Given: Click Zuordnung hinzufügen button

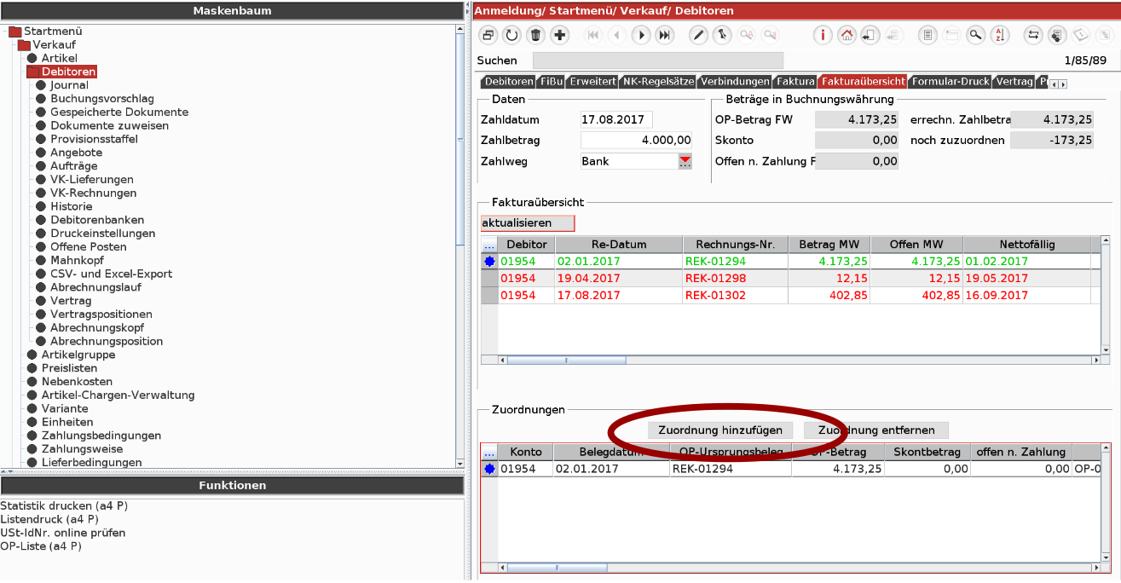Looking at the screenshot, I should pos(720,430).
